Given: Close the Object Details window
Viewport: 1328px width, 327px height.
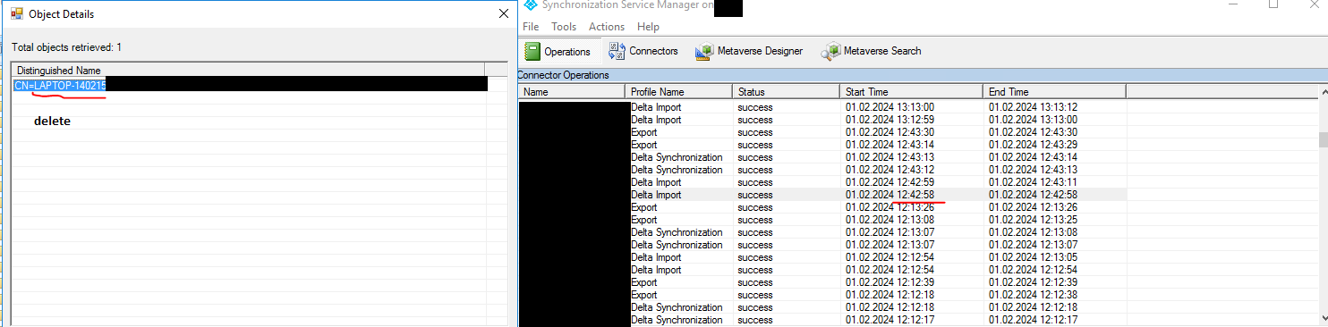Looking at the screenshot, I should coord(503,14).
